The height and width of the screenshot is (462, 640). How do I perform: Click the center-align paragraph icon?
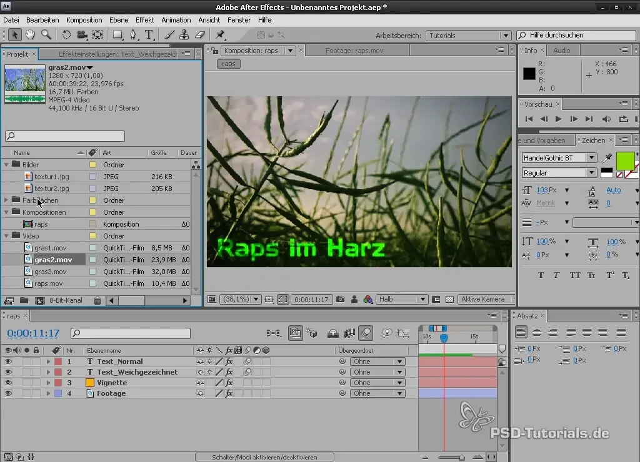click(537, 332)
